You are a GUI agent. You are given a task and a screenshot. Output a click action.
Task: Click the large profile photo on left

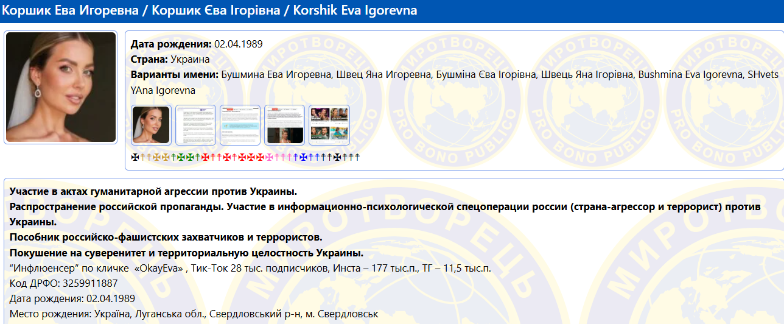[x=61, y=87]
